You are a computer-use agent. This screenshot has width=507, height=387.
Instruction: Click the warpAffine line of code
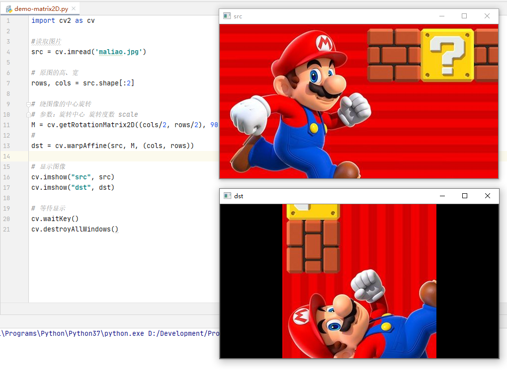[x=112, y=146]
